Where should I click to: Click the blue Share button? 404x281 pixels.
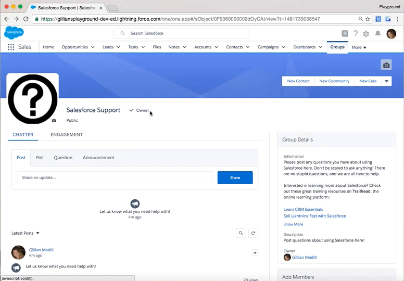coord(235,177)
